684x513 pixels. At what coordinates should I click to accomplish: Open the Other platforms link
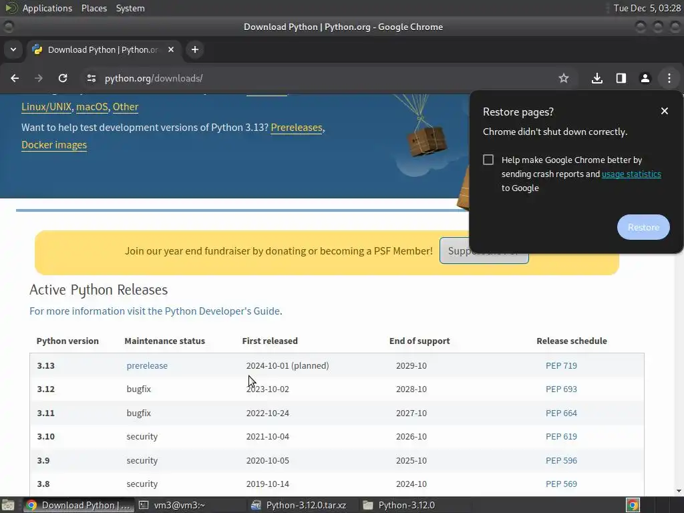click(x=126, y=107)
